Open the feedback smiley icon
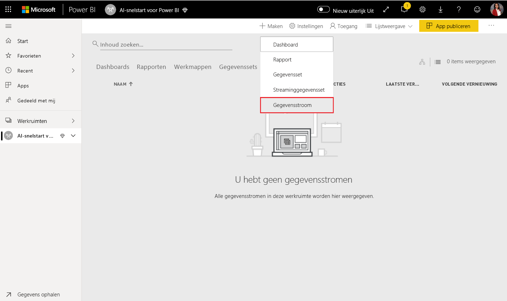Viewport: 507px width, 301px height. click(477, 10)
